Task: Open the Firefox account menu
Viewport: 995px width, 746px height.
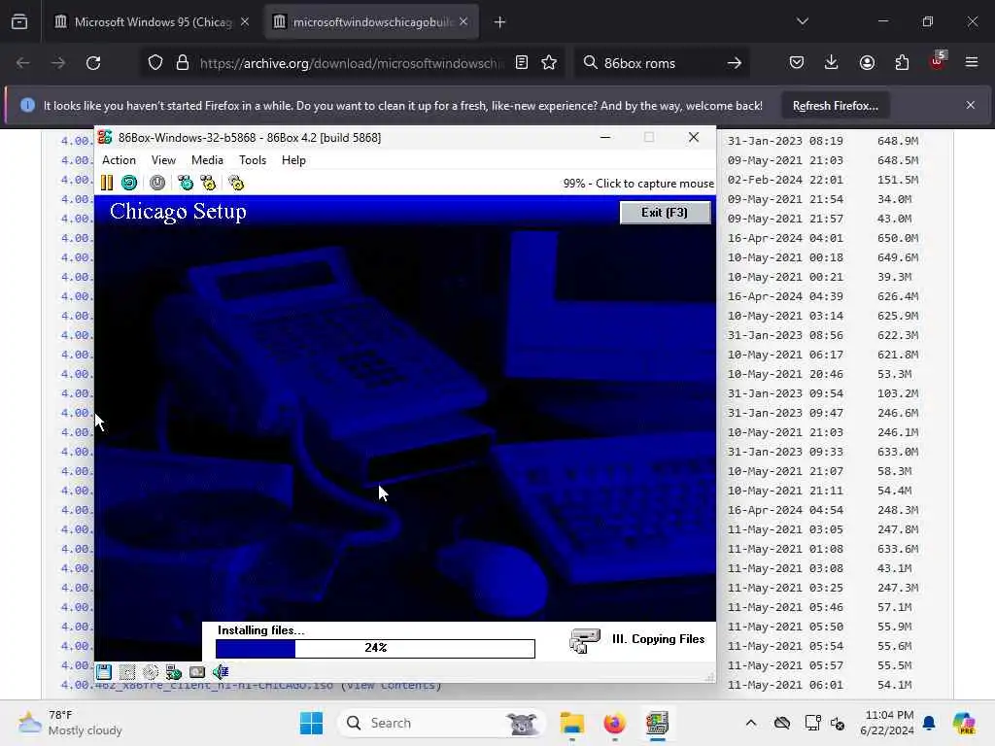Action: click(x=867, y=62)
